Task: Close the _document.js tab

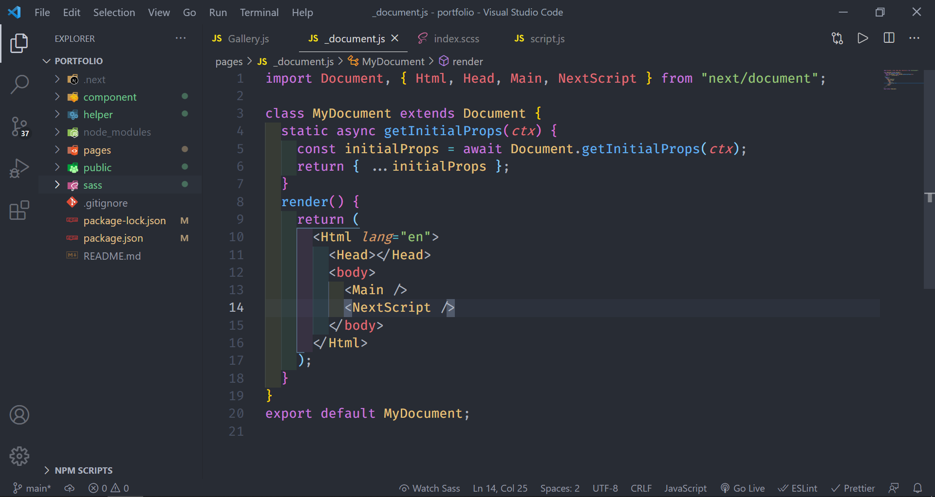Action: 395,38
